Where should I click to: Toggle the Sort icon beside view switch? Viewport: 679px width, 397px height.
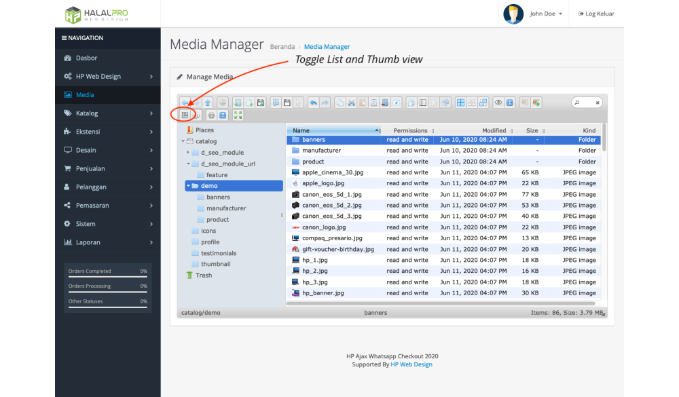tap(197, 115)
